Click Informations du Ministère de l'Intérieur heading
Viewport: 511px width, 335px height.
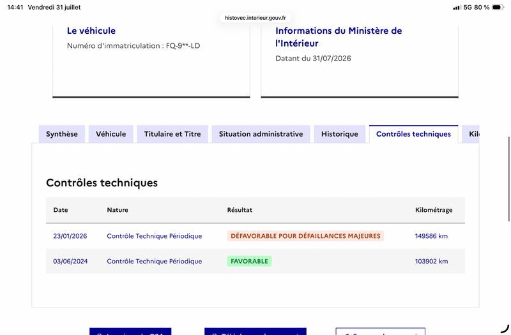point(339,37)
